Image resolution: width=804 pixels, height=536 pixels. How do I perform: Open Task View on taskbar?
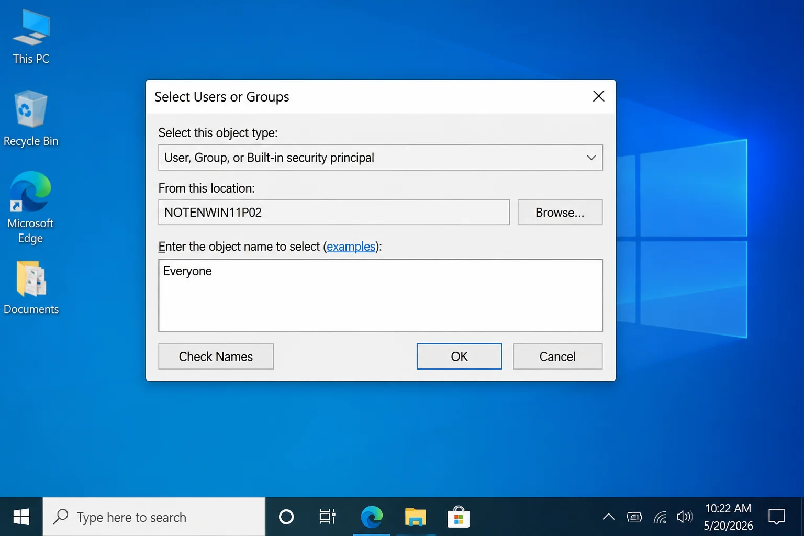click(328, 517)
